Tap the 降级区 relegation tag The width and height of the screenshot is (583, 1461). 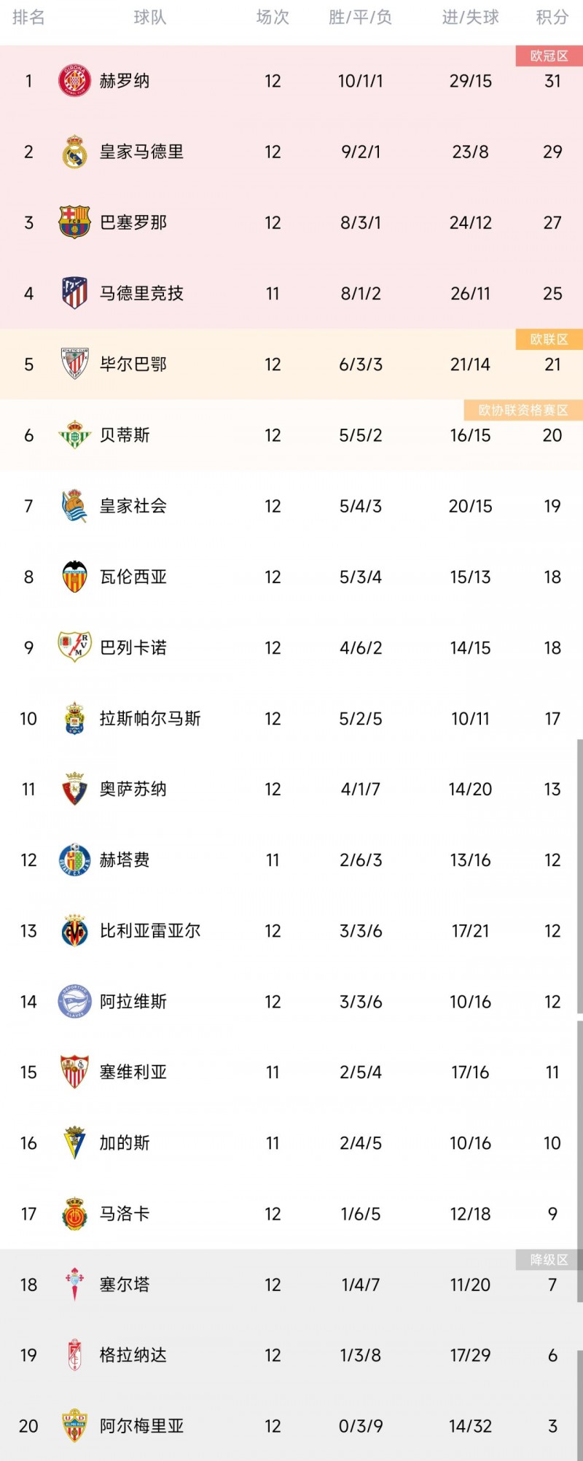[x=549, y=1260]
